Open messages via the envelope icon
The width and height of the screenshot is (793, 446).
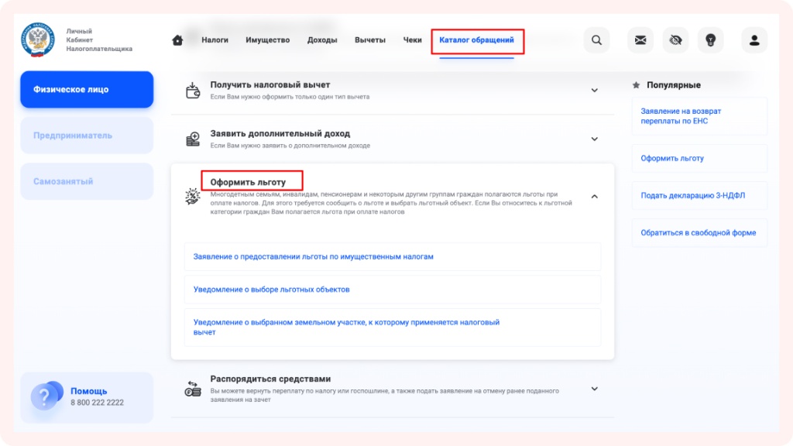pyautogui.click(x=640, y=40)
